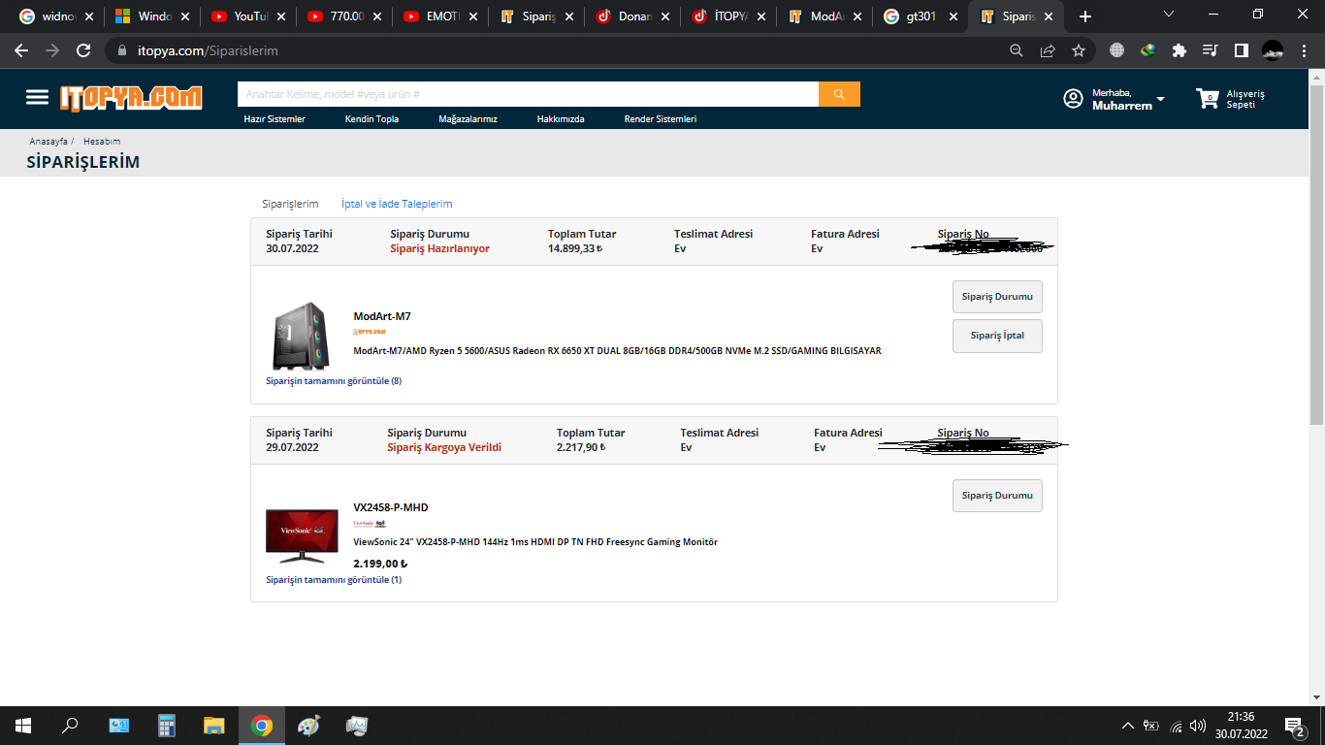Viewport: 1325px width, 745px height.
Task: Show hidden system tray icons
Action: (x=1127, y=726)
